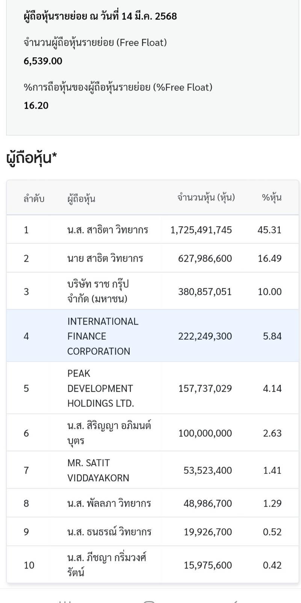Select MR. SATIT VIDDAYAKORN entry
Image resolution: width=301 pixels, height=603 pixels.
click(x=98, y=470)
